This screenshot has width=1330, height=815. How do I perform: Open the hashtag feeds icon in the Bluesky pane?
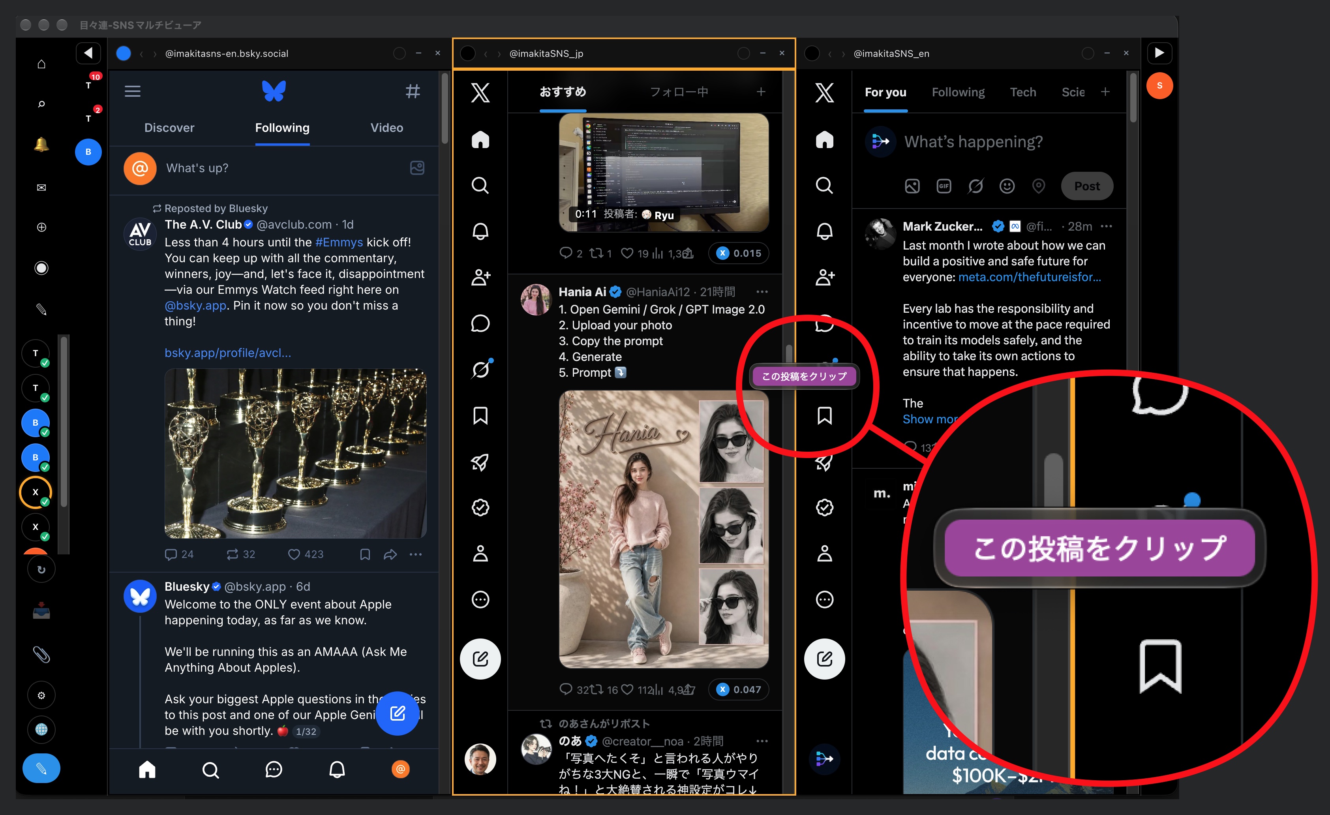click(x=413, y=91)
